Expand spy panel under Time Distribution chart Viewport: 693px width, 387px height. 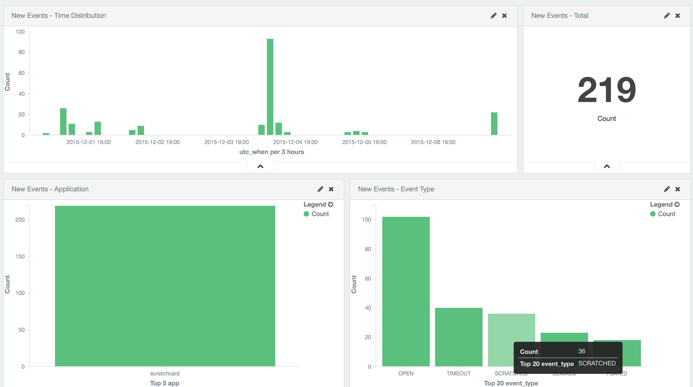point(260,166)
